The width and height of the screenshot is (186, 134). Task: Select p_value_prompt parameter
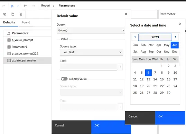(x=27, y=40)
